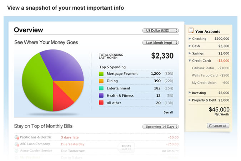The height and width of the screenshot is (161, 241).
Task: Click the green slice of the pie chart
Action: pyautogui.click(x=37, y=83)
